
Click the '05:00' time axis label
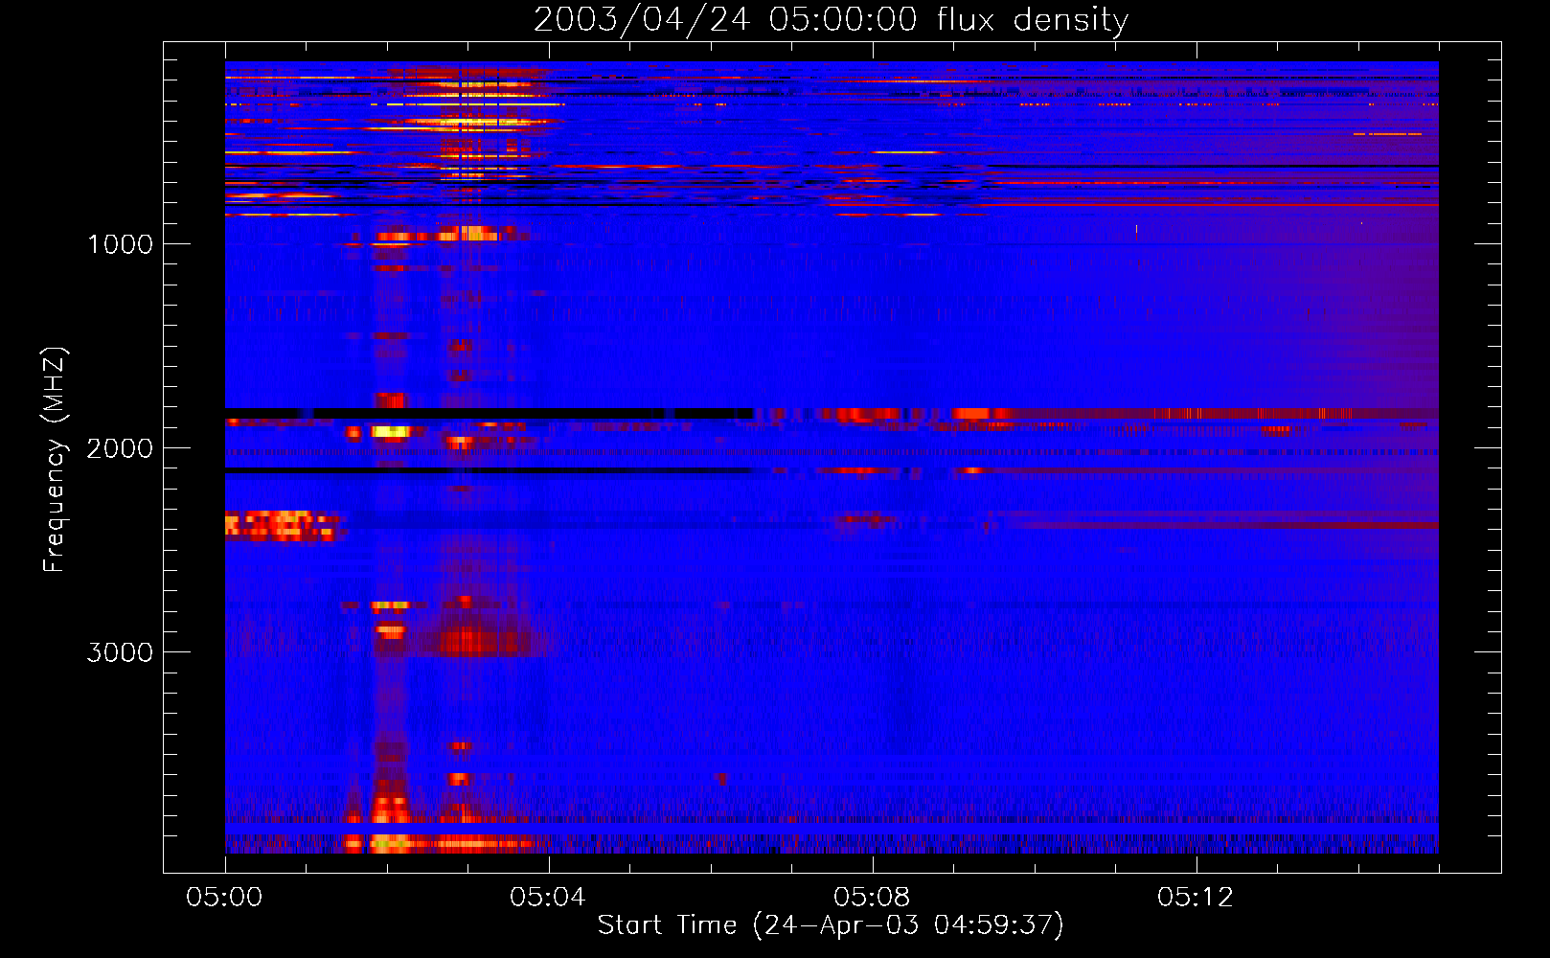224,898
